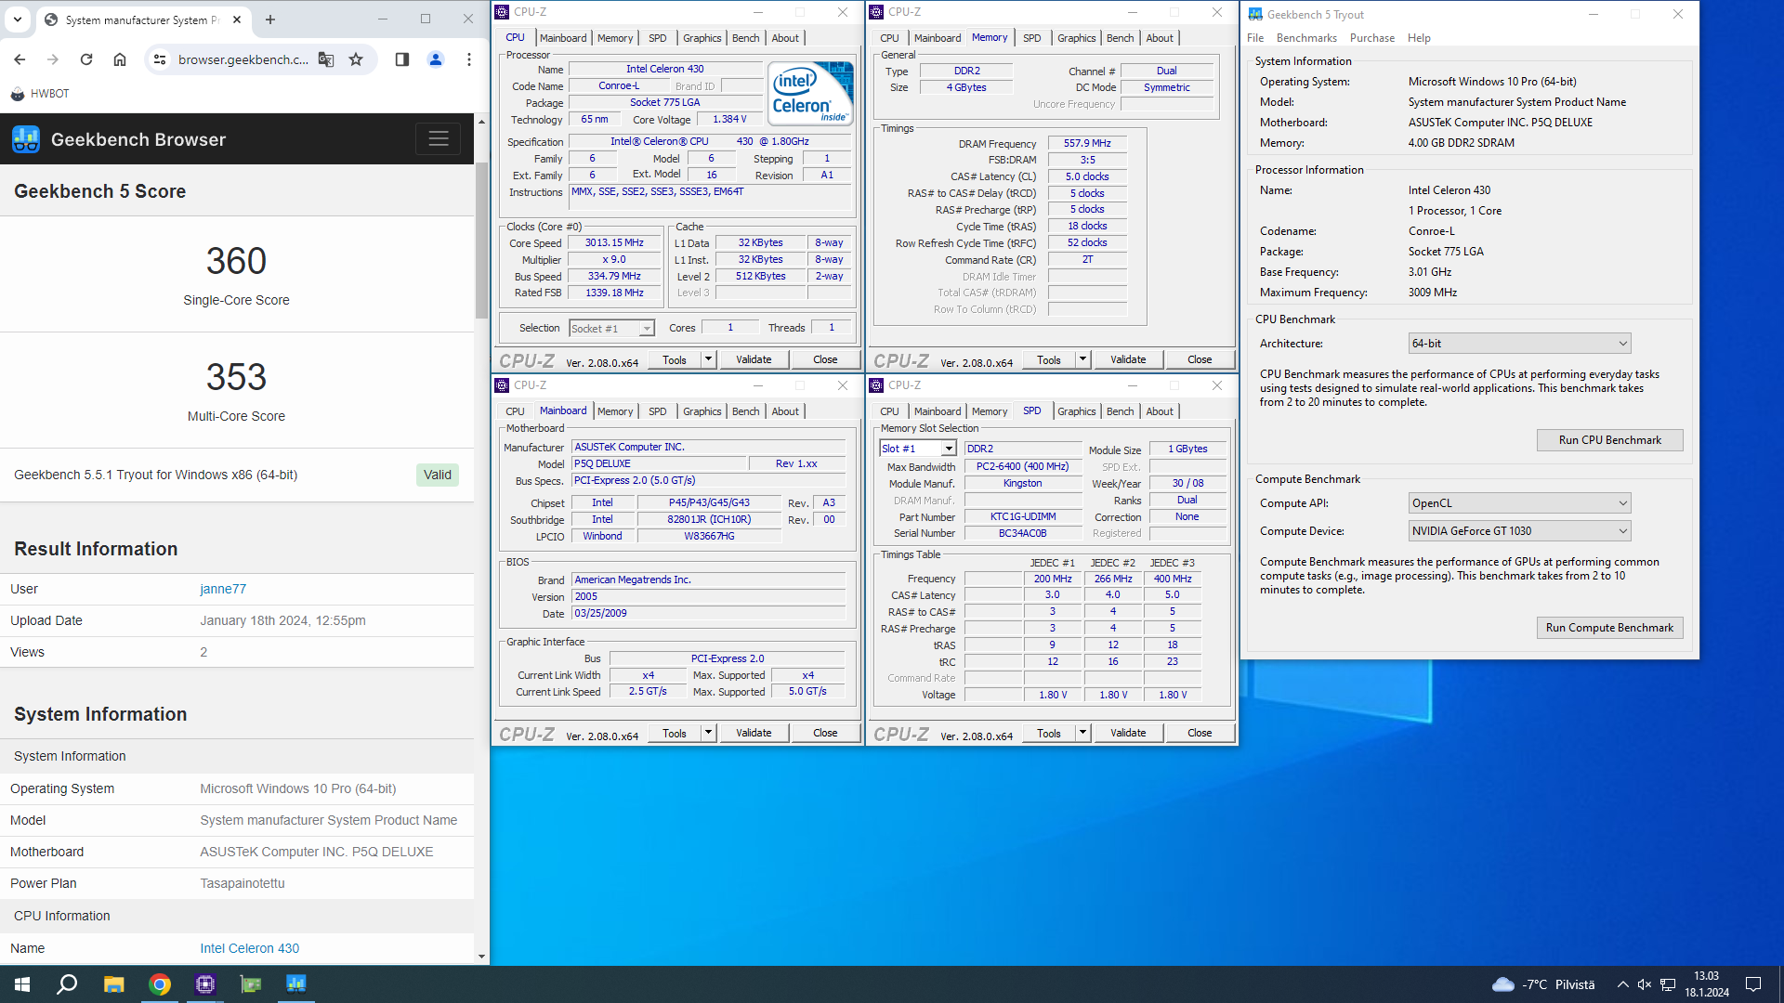Show hidden system tray icons

point(1622,984)
